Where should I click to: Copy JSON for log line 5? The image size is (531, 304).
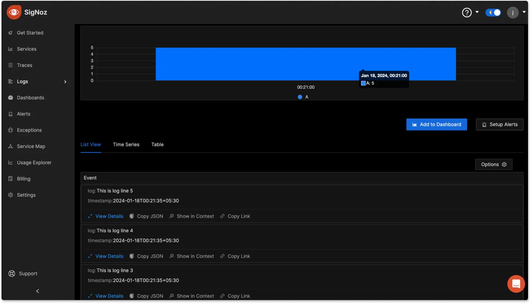coord(146,216)
